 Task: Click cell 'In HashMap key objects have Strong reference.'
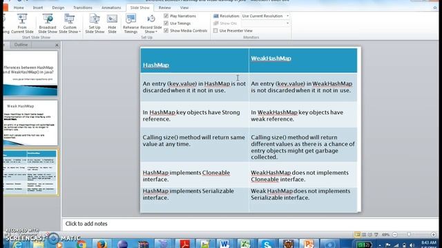click(x=195, y=116)
